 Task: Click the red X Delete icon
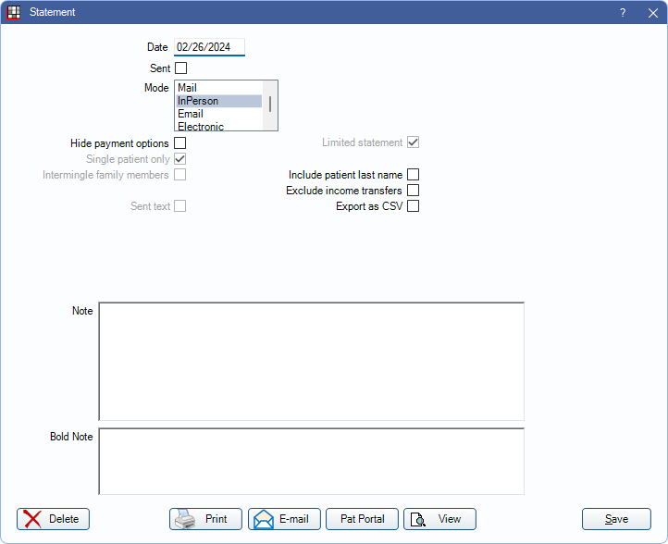click(32, 519)
